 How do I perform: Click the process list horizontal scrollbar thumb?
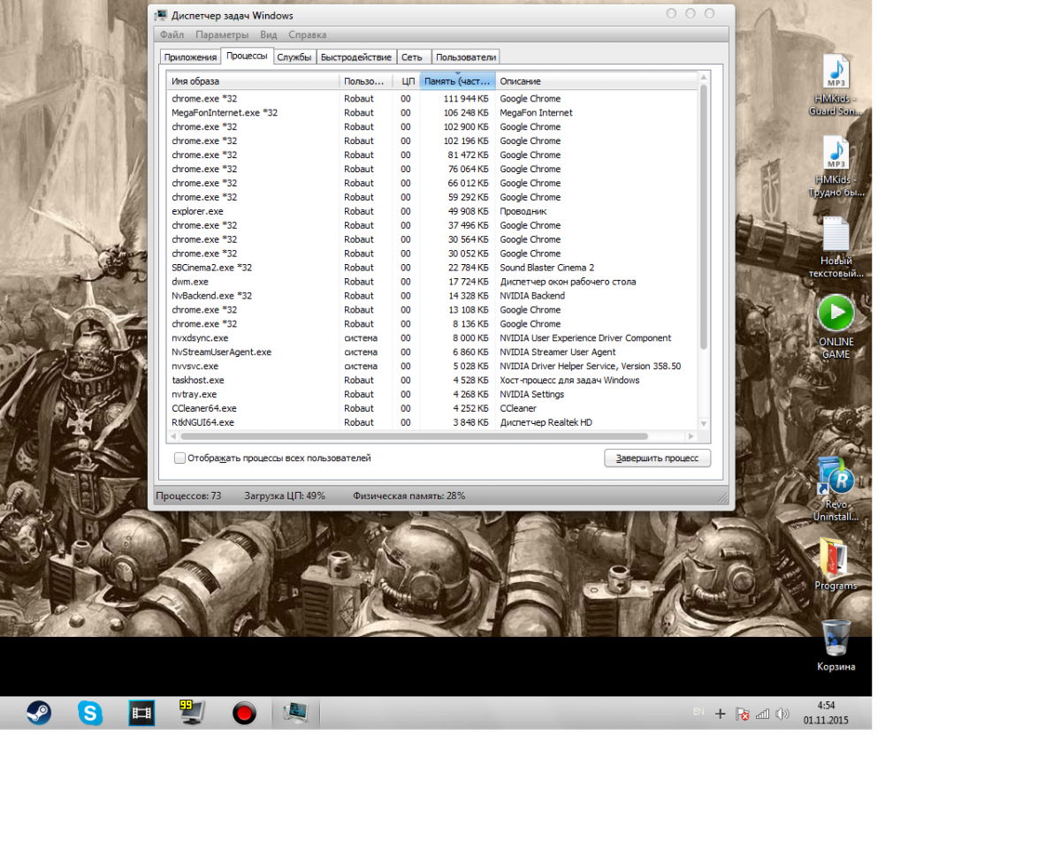414,436
